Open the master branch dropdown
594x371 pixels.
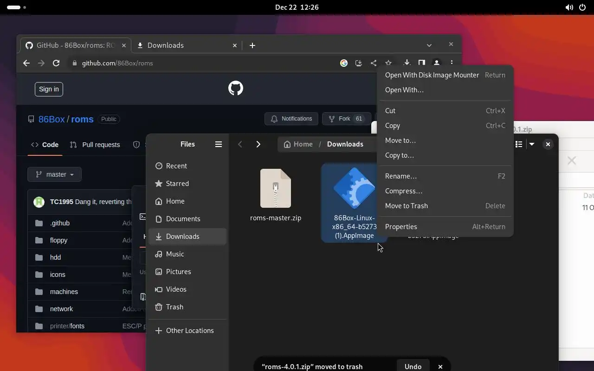[54, 174]
